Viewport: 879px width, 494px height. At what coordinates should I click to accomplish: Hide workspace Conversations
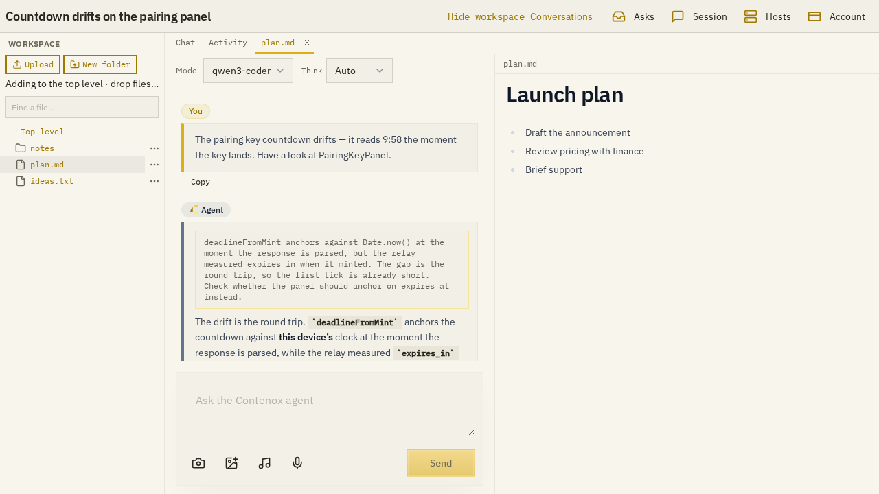pyautogui.click(x=520, y=16)
